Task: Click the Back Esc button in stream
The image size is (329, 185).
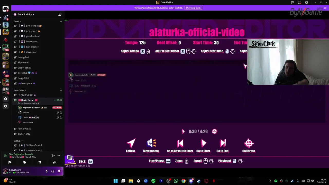Action: (x=86, y=161)
